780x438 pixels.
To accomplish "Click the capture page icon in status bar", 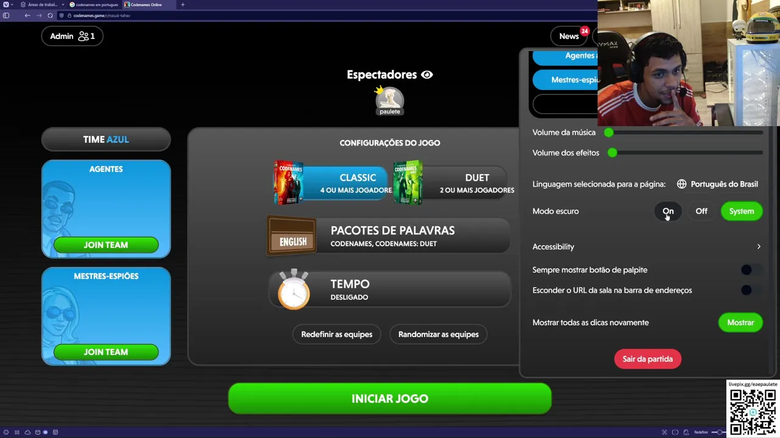I will [665, 432].
